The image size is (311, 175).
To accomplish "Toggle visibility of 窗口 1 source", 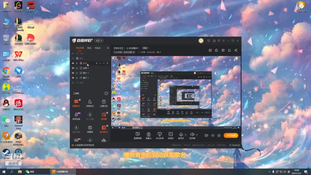I will coord(73,78).
